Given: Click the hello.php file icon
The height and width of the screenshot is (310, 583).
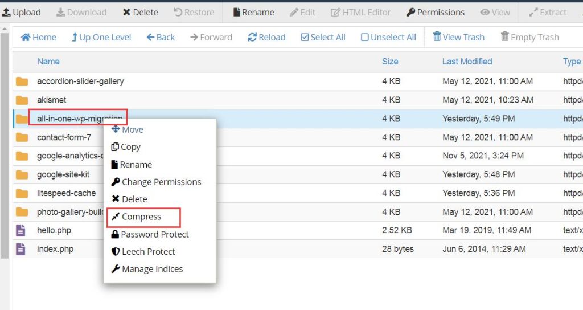Looking at the screenshot, I should 21,230.
